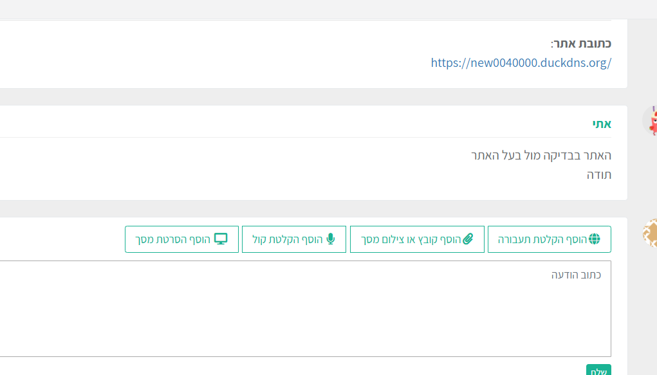The width and height of the screenshot is (657, 375).
Task: Click the green שלח send button
Action: click(598, 371)
